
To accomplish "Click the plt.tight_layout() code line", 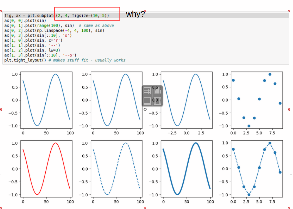I will coord(65,60).
